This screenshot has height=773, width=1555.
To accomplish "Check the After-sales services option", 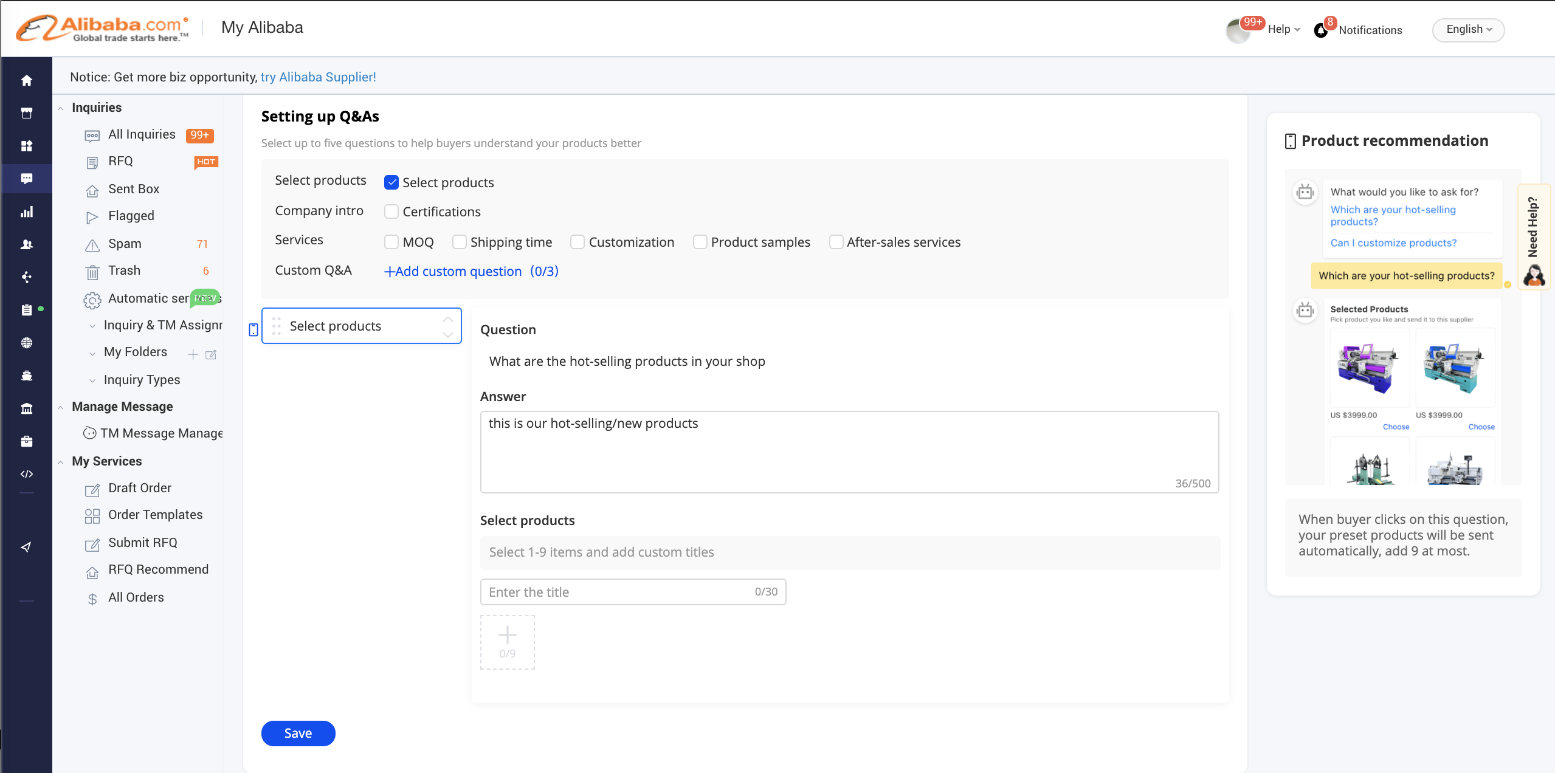I will click(836, 242).
